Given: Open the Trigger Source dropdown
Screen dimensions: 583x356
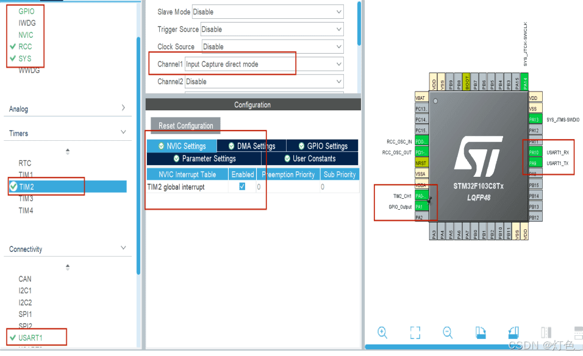Looking at the screenshot, I should point(272,29).
